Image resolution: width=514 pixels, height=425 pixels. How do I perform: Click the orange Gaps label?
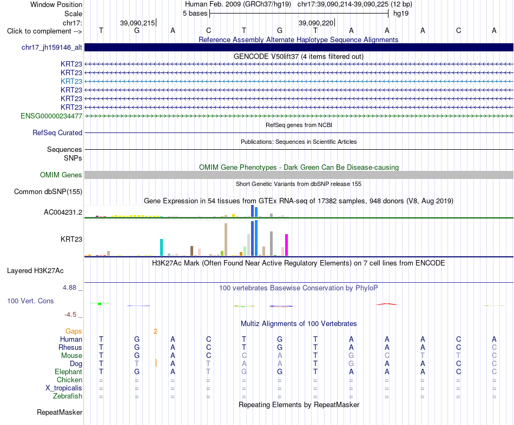tap(74, 331)
